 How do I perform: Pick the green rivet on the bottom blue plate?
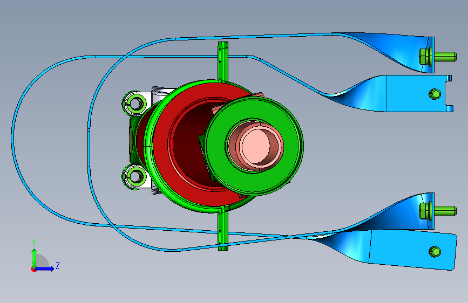[435, 252]
